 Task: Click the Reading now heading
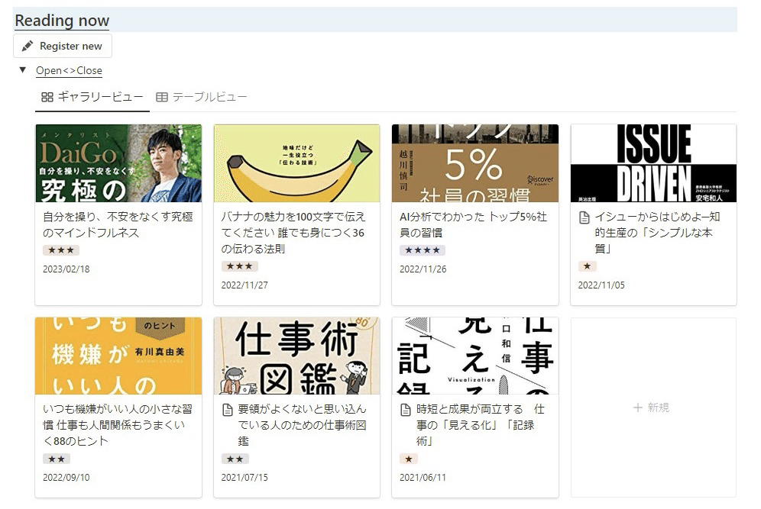pyautogui.click(x=62, y=21)
